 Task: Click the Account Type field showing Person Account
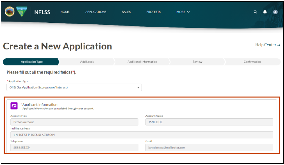[x=74, y=122]
